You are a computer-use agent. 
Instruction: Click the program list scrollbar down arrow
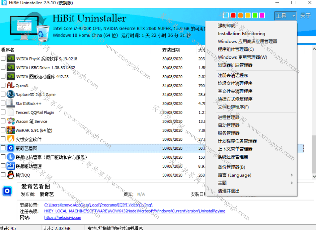pyautogui.click(x=314, y=177)
